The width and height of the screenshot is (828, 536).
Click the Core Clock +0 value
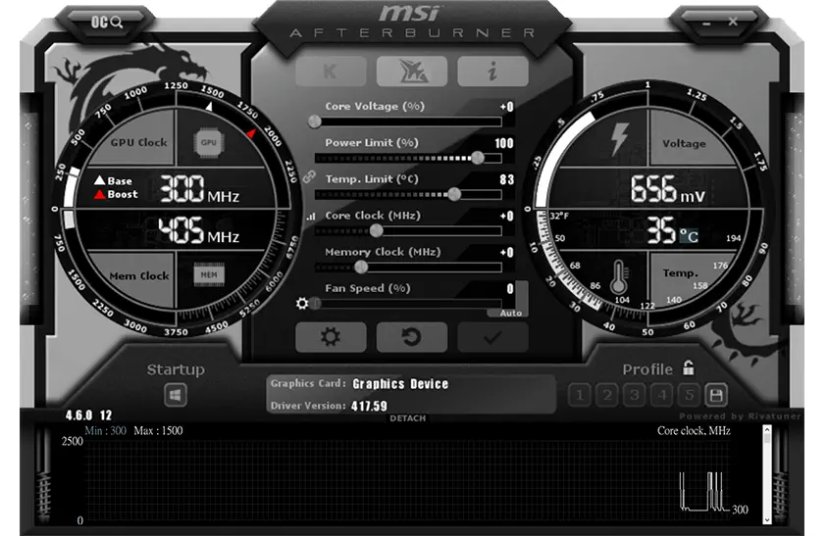(507, 216)
